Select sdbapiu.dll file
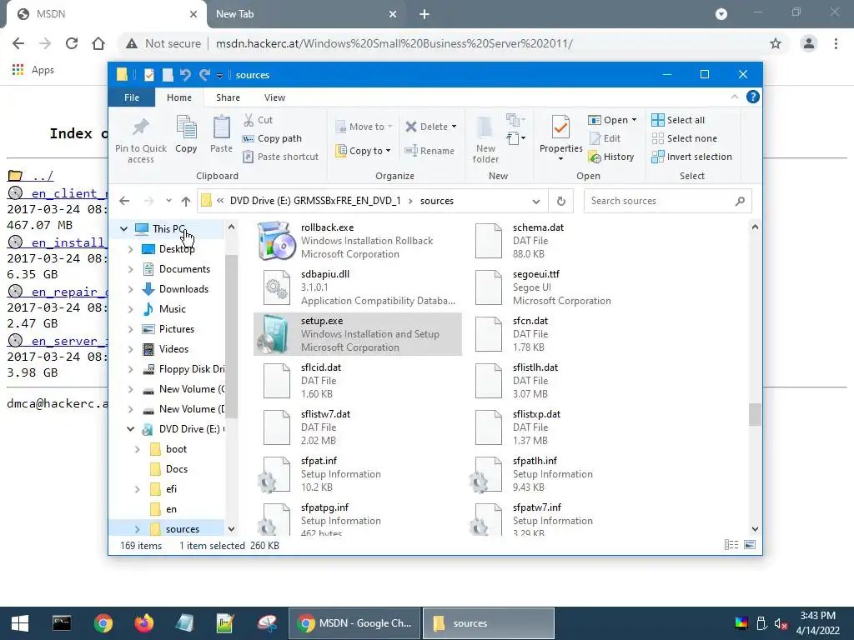 (358, 287)
